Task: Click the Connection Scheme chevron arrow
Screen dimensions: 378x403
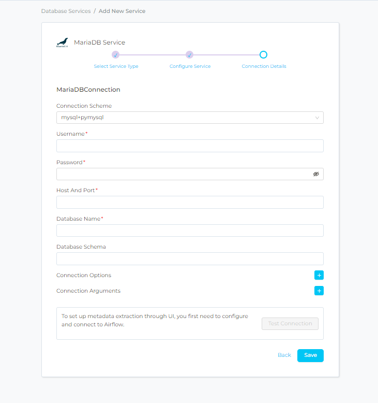Action: 317,118
